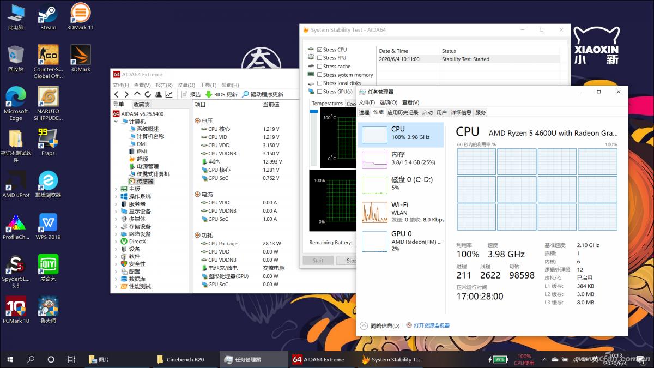654x368 pixels.
Task: Check the Stress FPU checkbox
Action: click(x=320, y=58)
